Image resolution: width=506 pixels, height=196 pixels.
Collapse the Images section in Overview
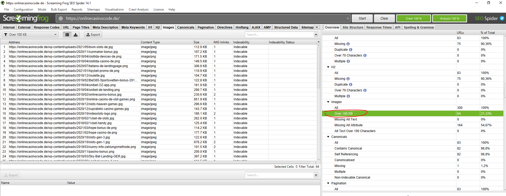click(x=328, y=102)
